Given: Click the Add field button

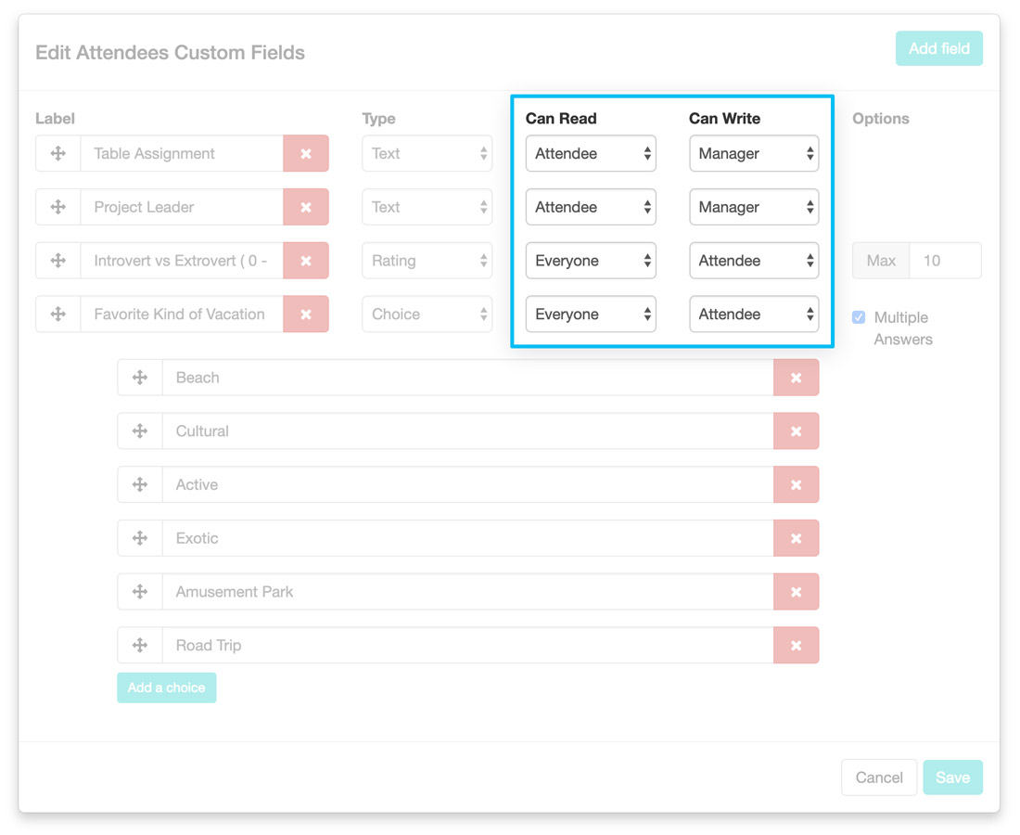Looking at the screenshot, I should point(938,48).
